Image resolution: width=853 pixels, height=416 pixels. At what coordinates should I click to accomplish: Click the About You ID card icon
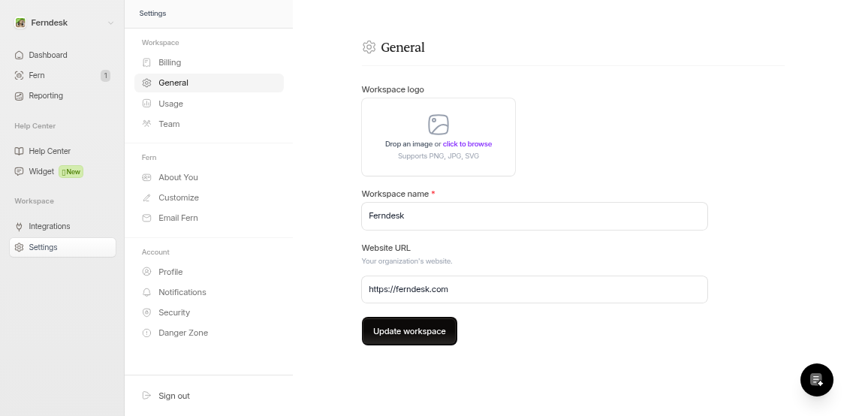point(146,177)
